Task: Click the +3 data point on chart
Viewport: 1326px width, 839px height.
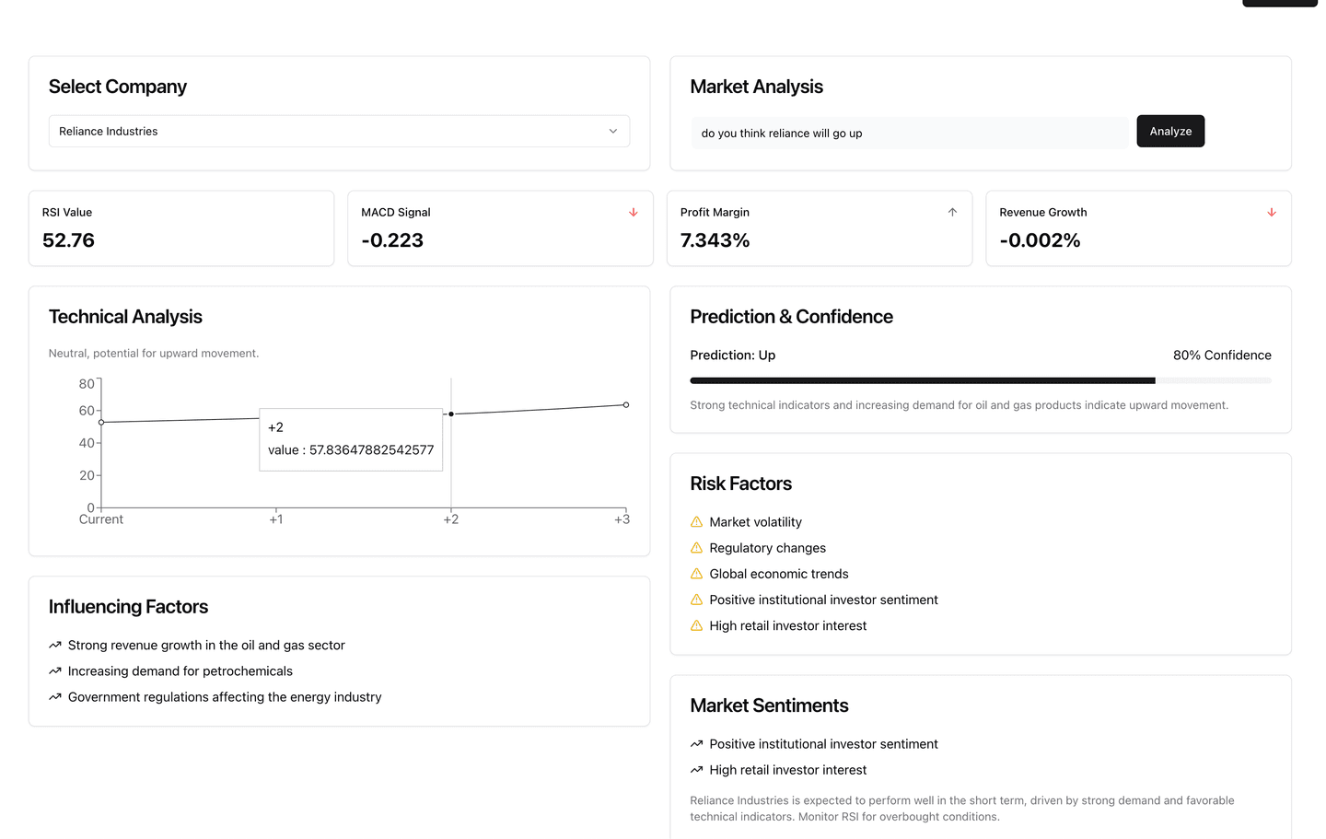Action: click(626, 405)
